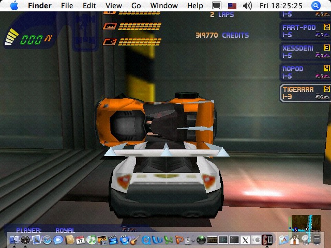Launch X11 from the Dock
The width and height of the screenshot is (331, 248).
245,240
